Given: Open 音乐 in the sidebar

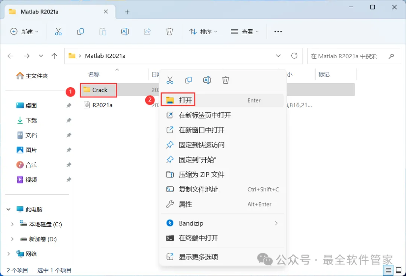Looking at the screenshot, I should [27, 165].
